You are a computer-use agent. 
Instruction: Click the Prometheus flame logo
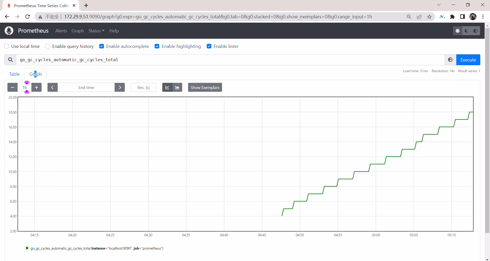pos(9,31)
